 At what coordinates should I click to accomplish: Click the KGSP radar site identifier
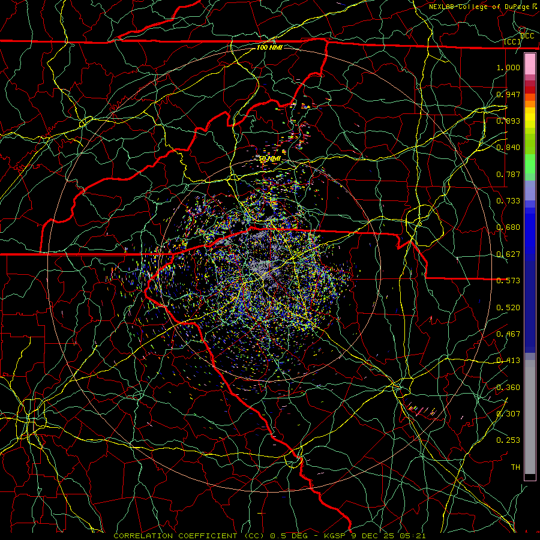(x=335, y=536)
